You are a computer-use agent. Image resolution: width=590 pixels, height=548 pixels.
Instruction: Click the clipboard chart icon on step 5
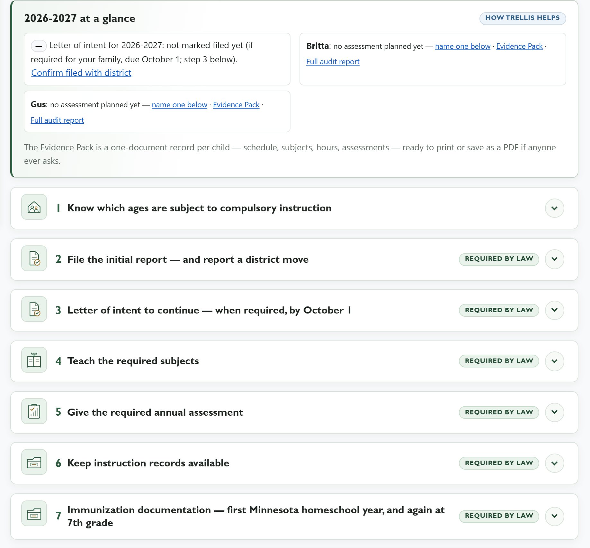(x=34, y=411)
